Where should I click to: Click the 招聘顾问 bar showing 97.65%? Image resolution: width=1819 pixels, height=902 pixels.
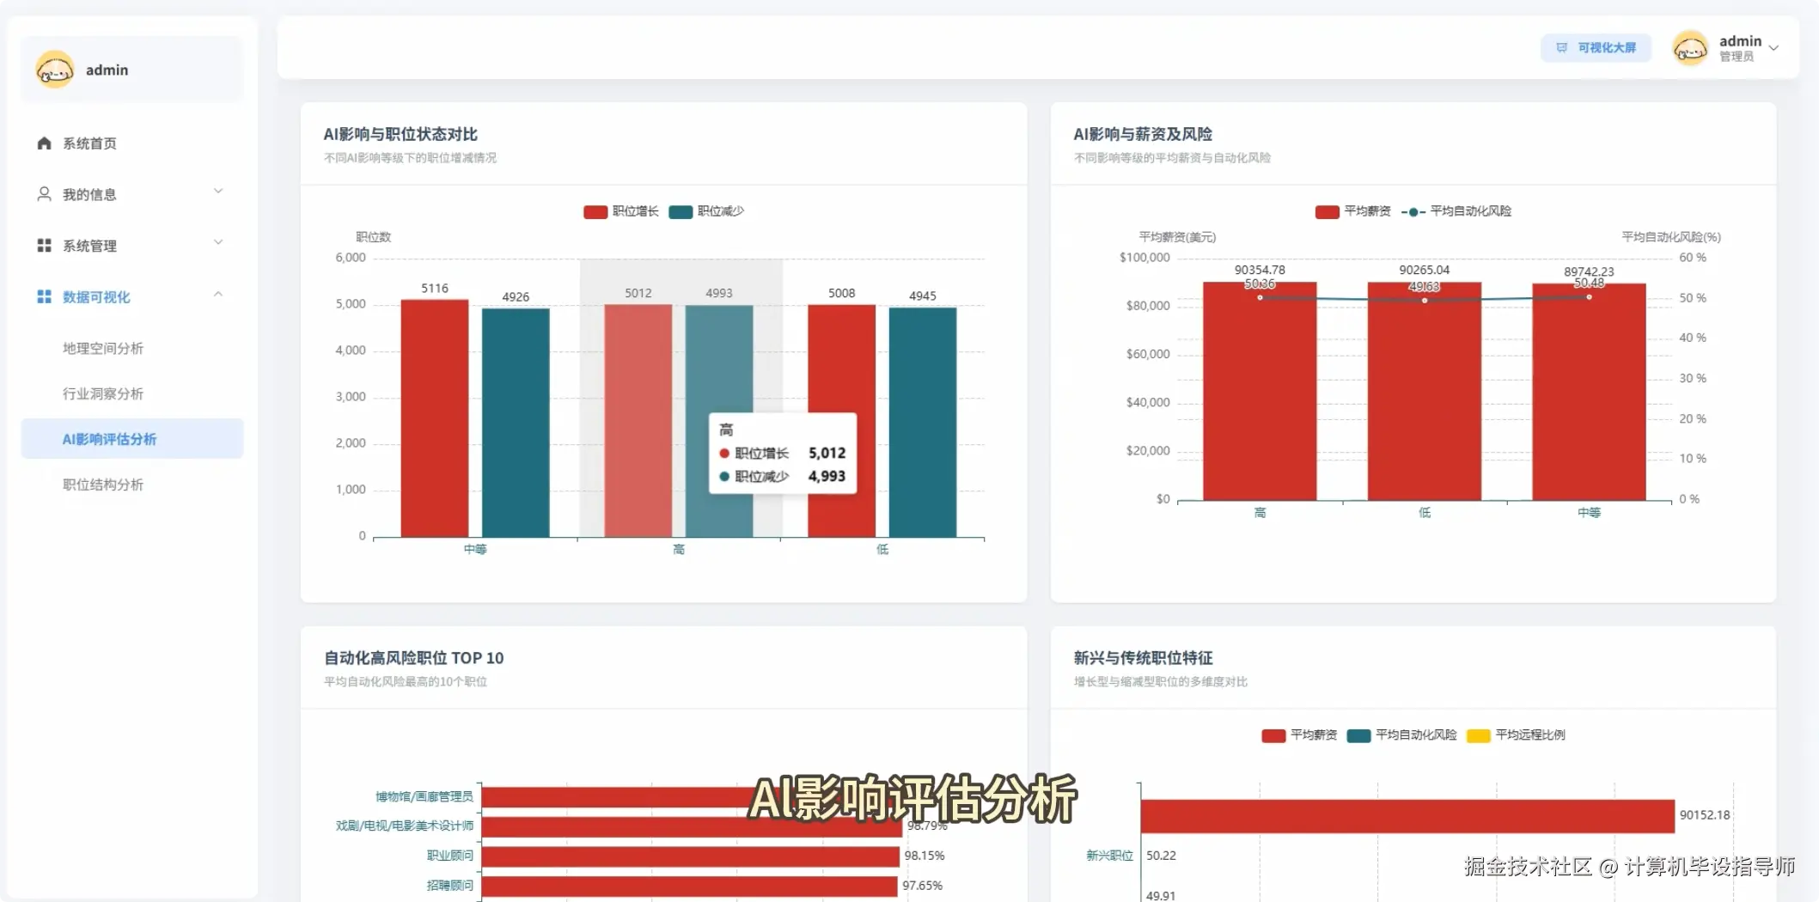pyautogui.click(x=690, y=886)
